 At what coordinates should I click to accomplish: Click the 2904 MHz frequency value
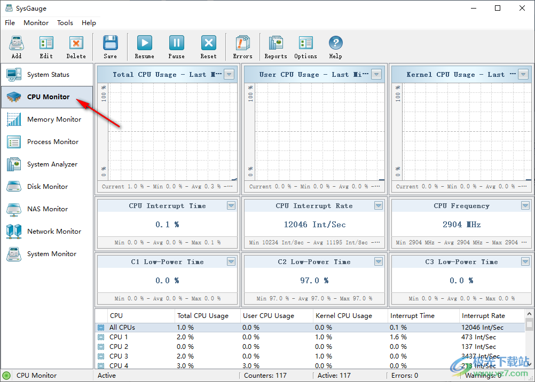point(462,225)
